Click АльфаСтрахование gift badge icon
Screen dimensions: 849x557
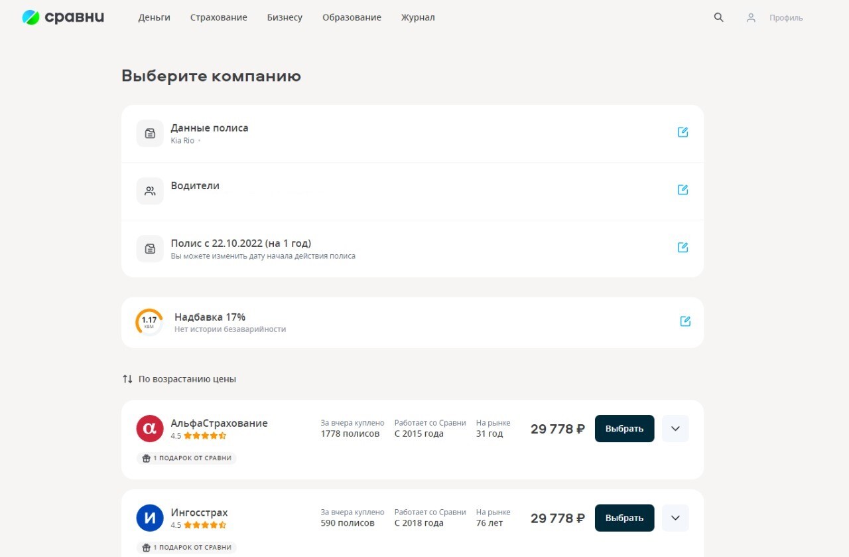click(147, 458)
